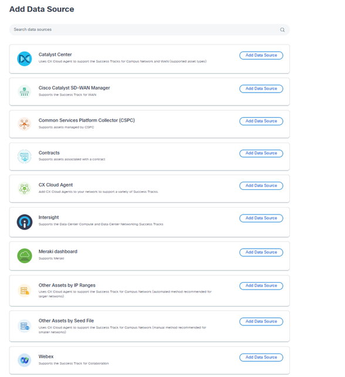Click the green Meraki dashboard cloud icon
The image size is (345, 377).
point(25,256)
